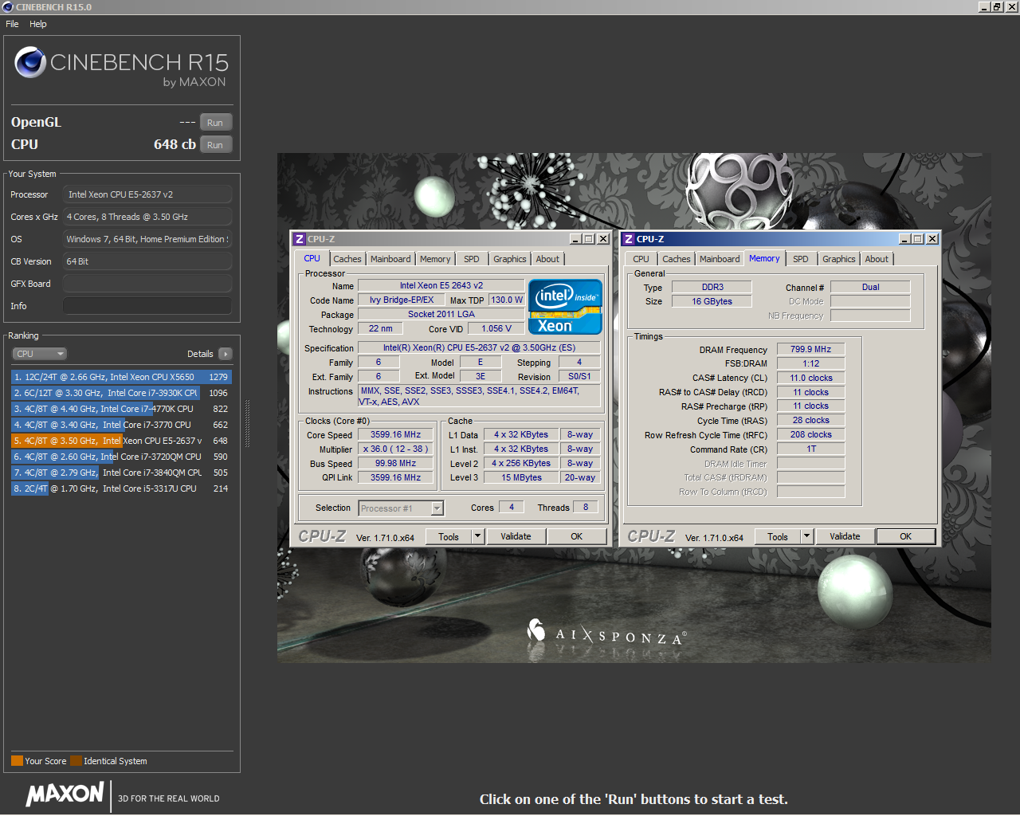Image resolution: width=1020 pixels, height=816 pixels.
Task: Click the orange Your Score legend swatch
Action: pos(17,760)
